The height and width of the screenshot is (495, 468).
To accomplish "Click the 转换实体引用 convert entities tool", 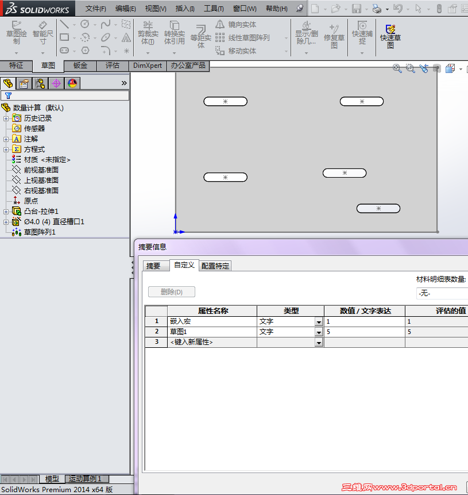I will (175, 33).
